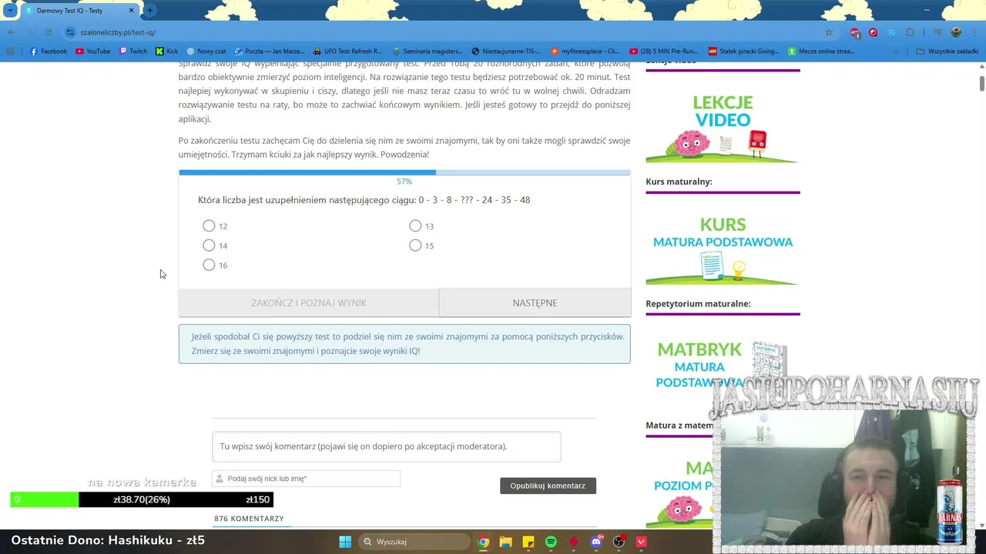The width and height of the screenshot is (986, 554).
Task: Open 5 MIN Pre-Run bookmark
Action: pos(664,52)
